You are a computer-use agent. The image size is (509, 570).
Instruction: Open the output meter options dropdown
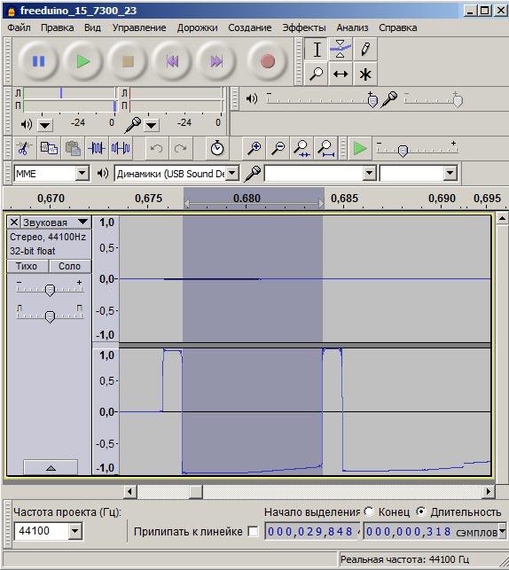pos(44,125)
